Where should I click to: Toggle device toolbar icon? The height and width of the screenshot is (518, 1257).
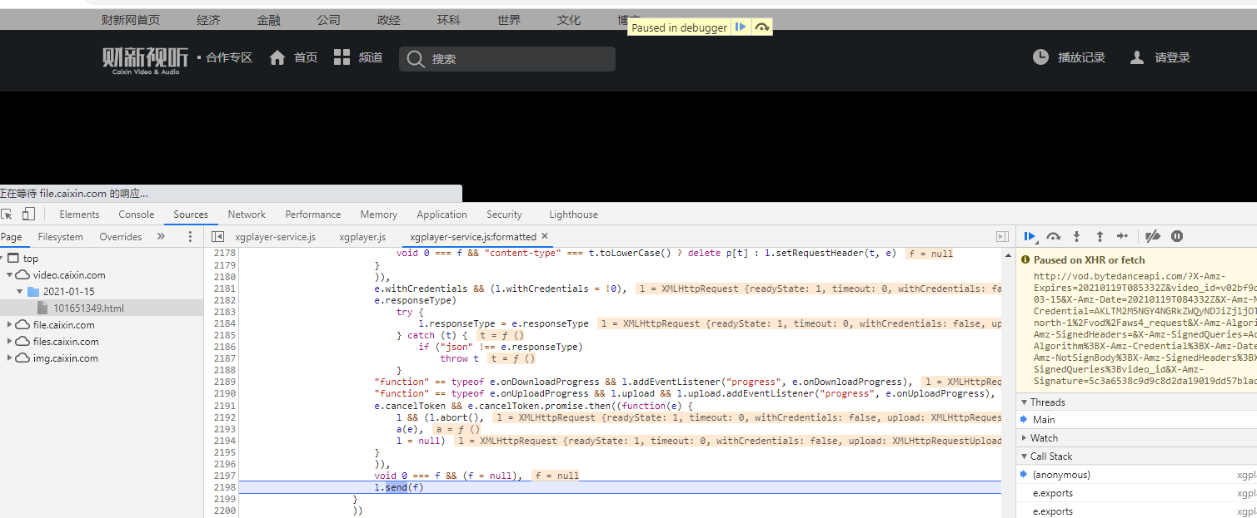tap(28, 215)
